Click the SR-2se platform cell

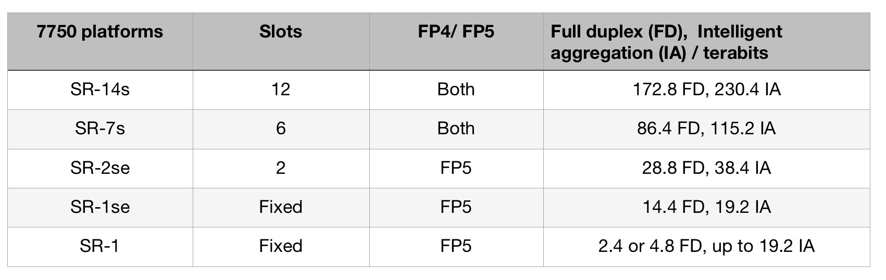pos(100,168)
